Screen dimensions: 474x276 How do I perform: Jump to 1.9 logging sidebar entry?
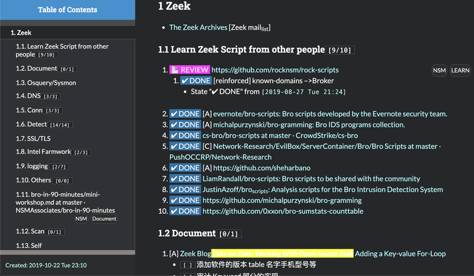pos(42,166)
